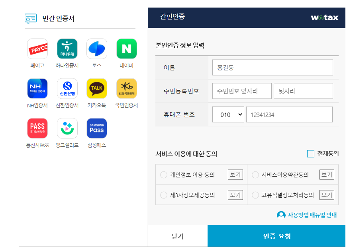Pick the KB Kookmin Bank certificate icon

coord(127,89)
